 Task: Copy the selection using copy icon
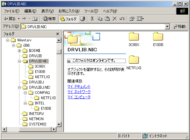click(x=100, y=19)
